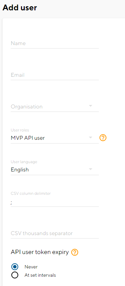
Task: Click the Organisation placeholder text
Action: (27, 107)
